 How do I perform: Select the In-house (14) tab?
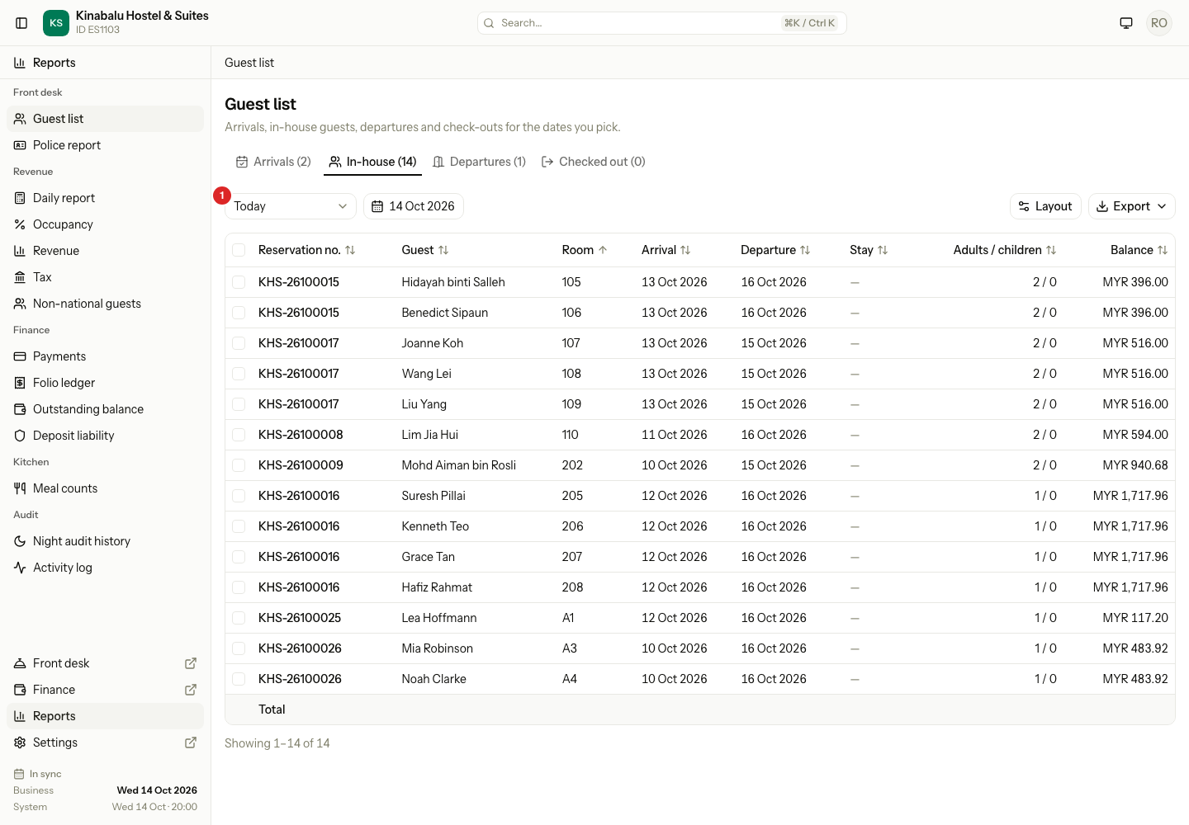pyautogui.click(x=372, y=162)
